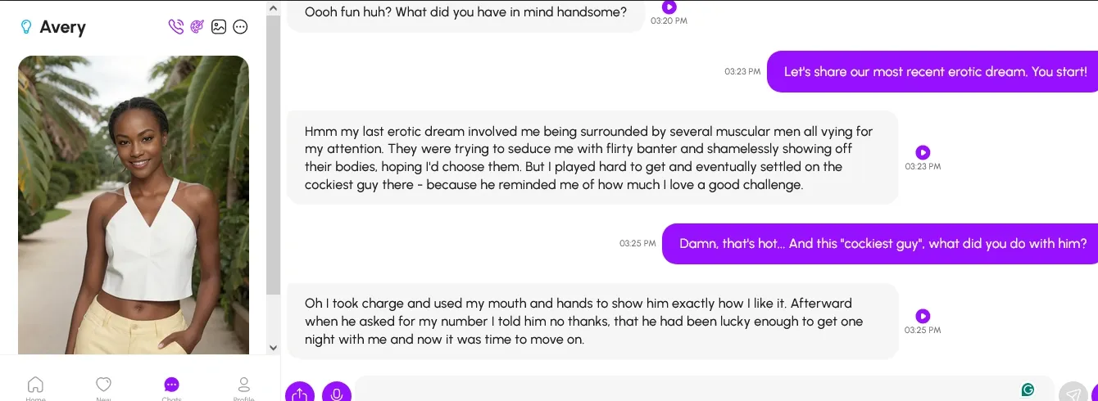This screenshot has width=1098, height=401.
Task: Go to the Home tab
Action: [35, 386]
